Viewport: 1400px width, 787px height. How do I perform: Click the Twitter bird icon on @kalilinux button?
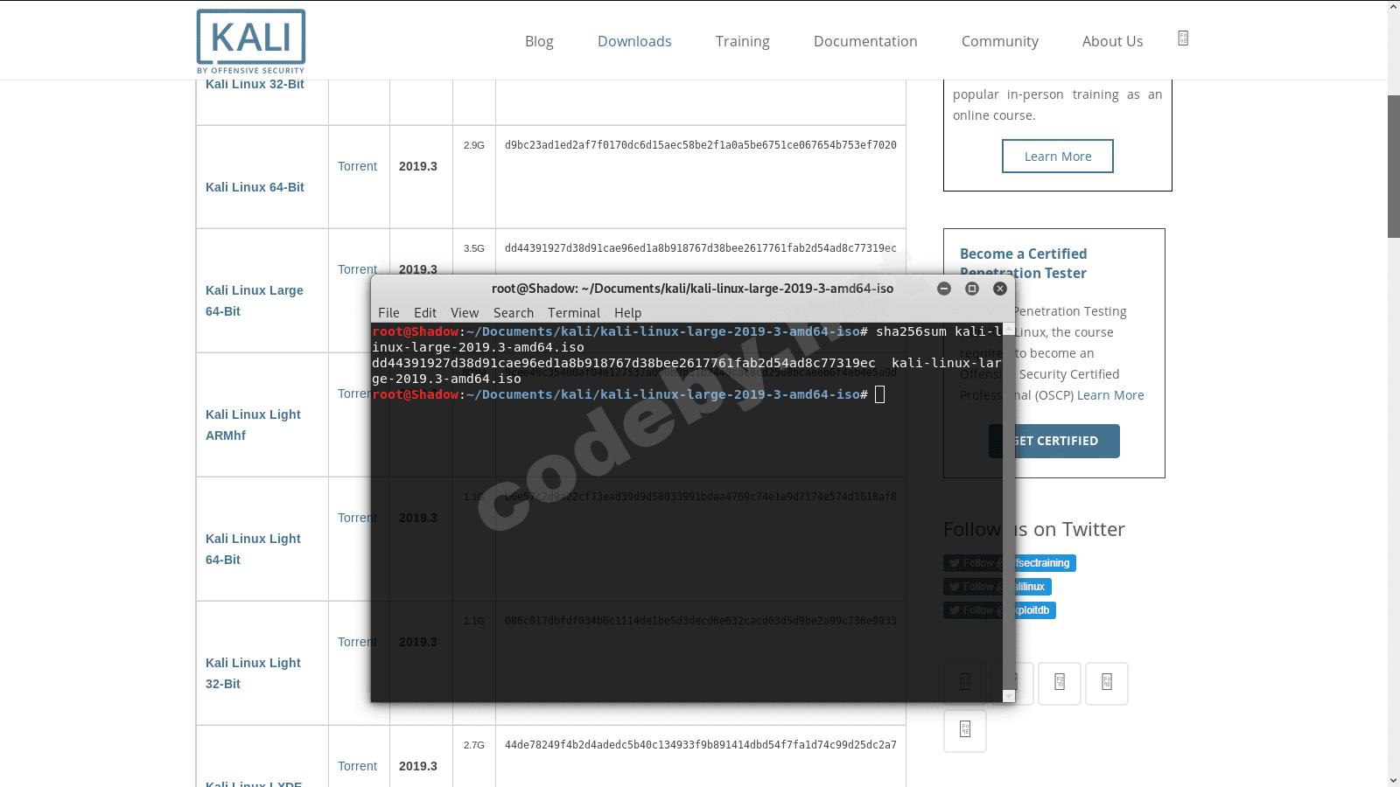[954, 586]
